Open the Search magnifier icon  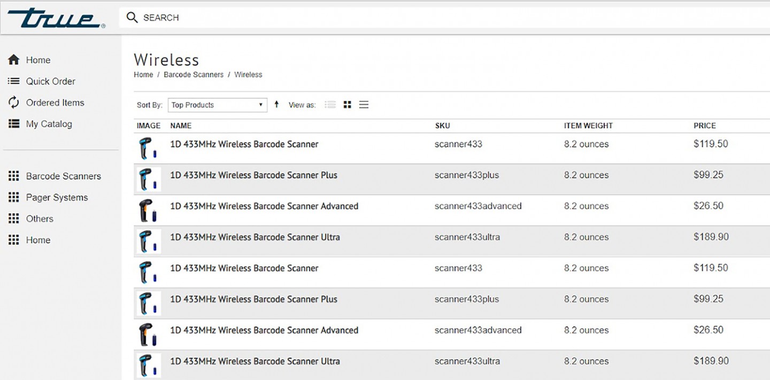tap(132, 17)
